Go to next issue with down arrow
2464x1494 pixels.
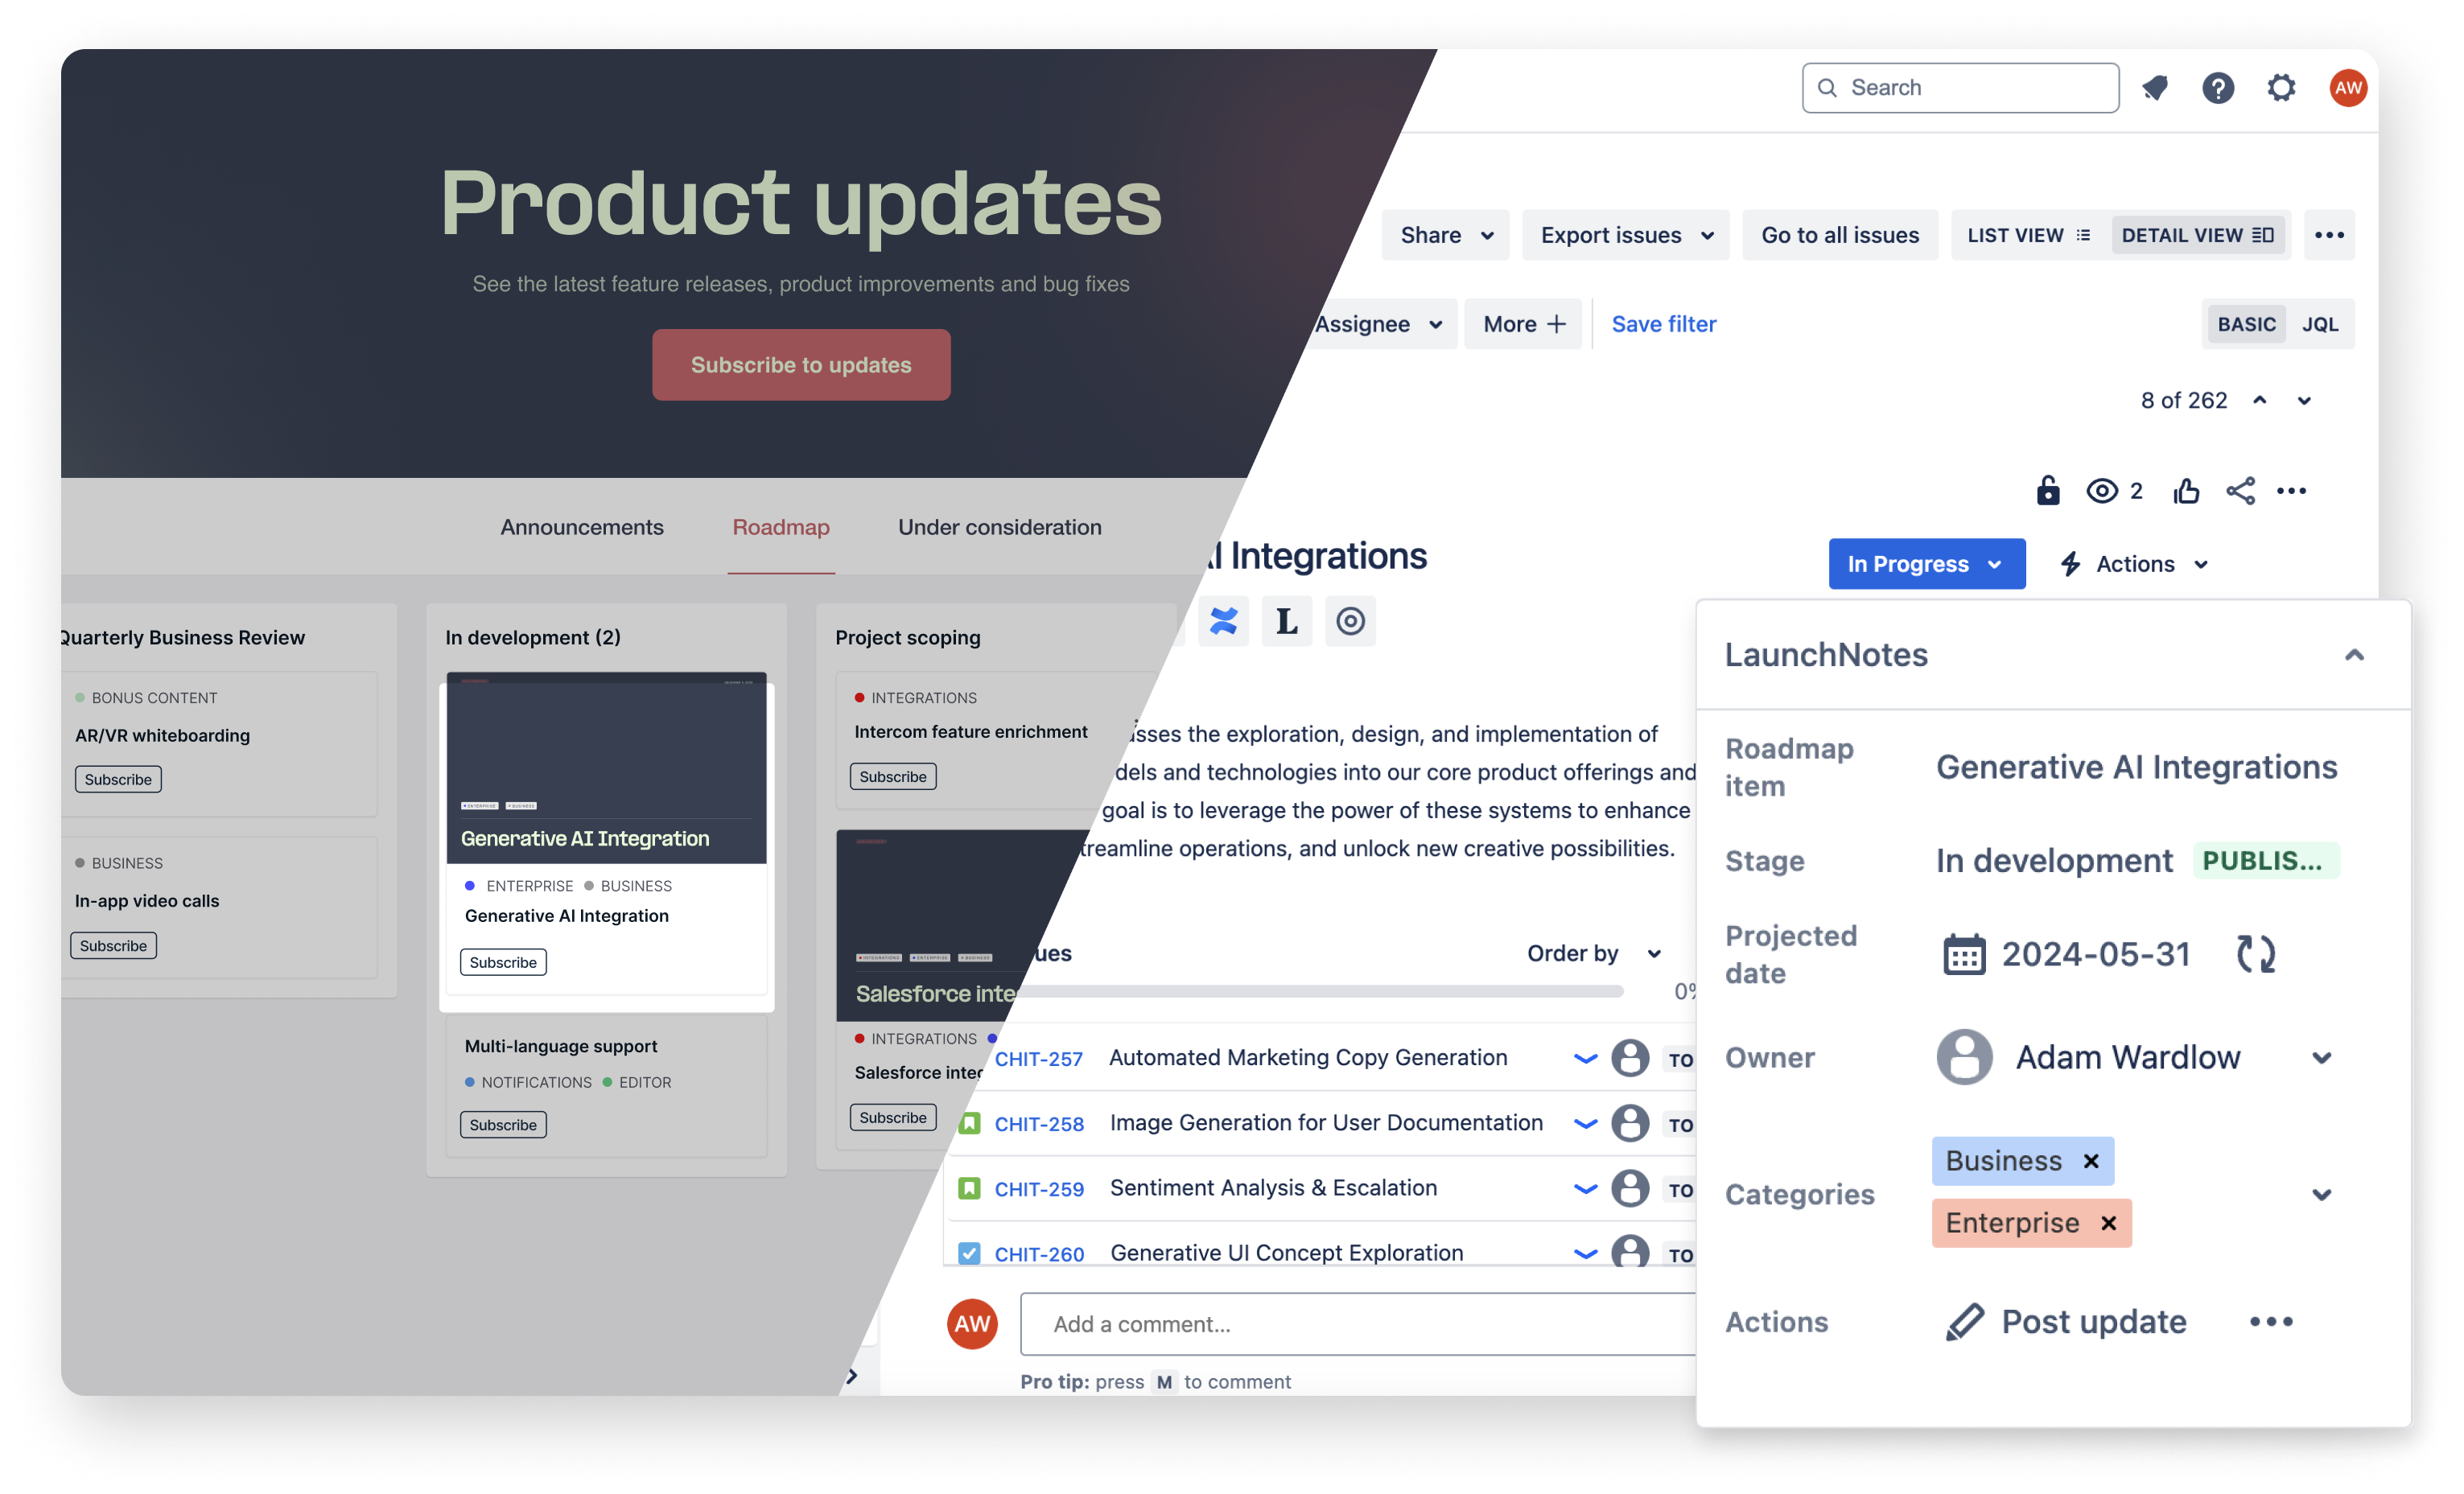tap(2304, 400)
